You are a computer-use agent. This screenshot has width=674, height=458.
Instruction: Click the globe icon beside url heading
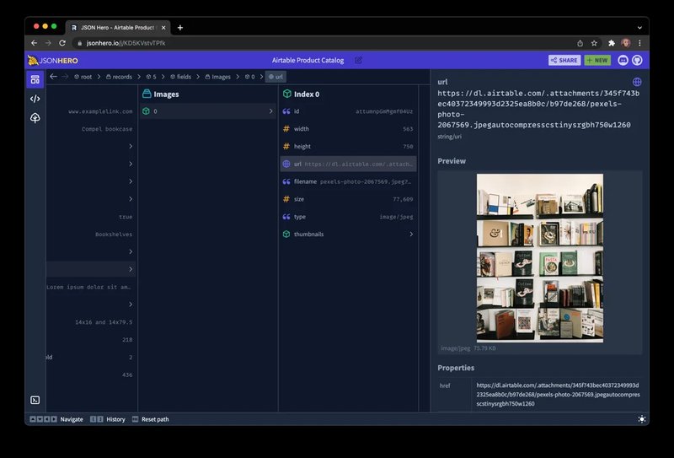pos(637,83)
